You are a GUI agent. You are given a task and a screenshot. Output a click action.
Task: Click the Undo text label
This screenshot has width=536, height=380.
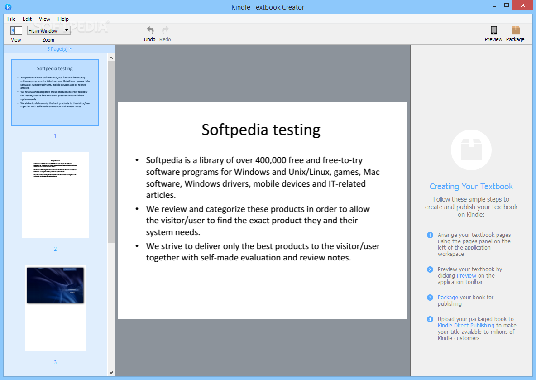[x=150, y=40]
